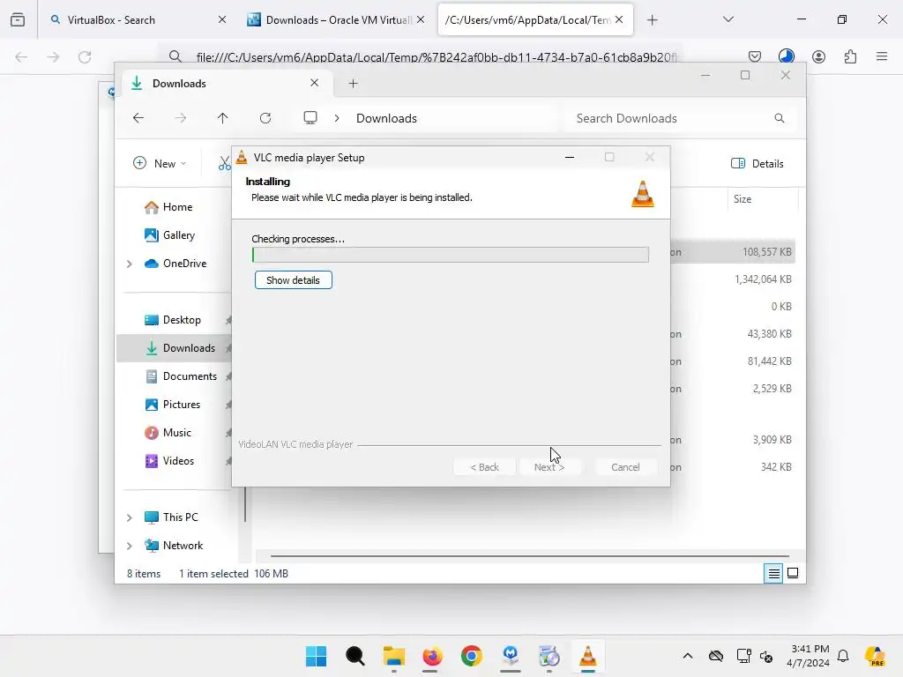This screenshot has height=677, width=903.
Task: Close the VirtualBox - Search browser tab
Action: [222, 19]
